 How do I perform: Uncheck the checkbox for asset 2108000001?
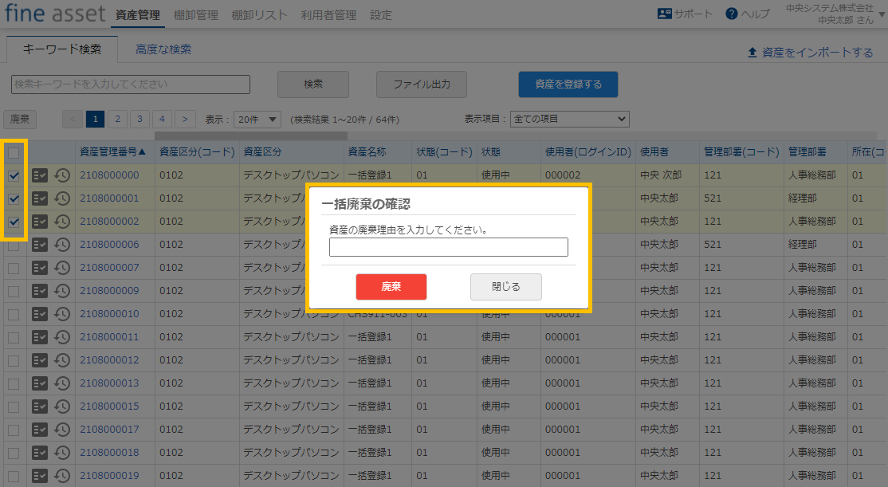click(14, 199)
